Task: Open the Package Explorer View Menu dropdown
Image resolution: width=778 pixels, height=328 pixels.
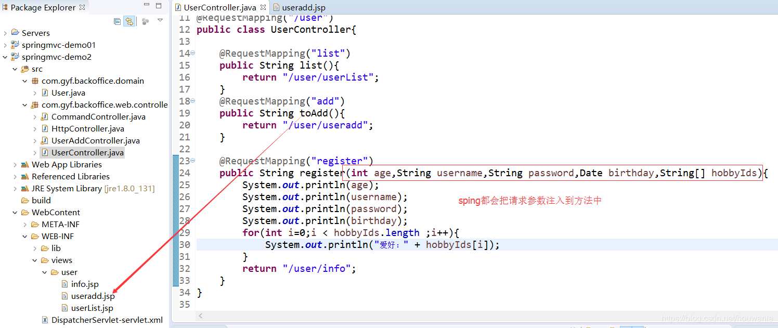Action: click(160, 20)
